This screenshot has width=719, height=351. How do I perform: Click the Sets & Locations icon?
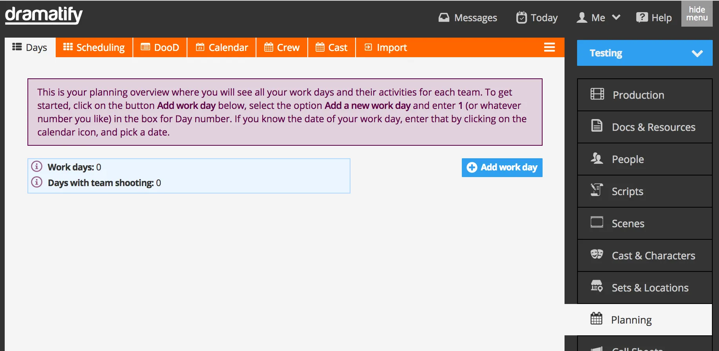pos(597,286)
